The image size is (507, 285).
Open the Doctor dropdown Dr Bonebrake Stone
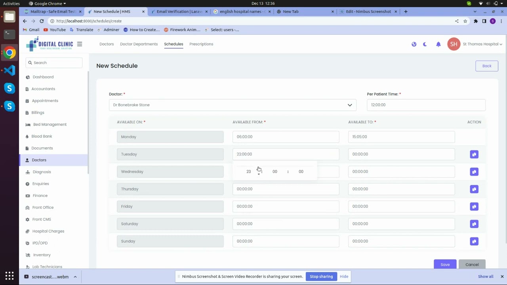coord(233,105)
